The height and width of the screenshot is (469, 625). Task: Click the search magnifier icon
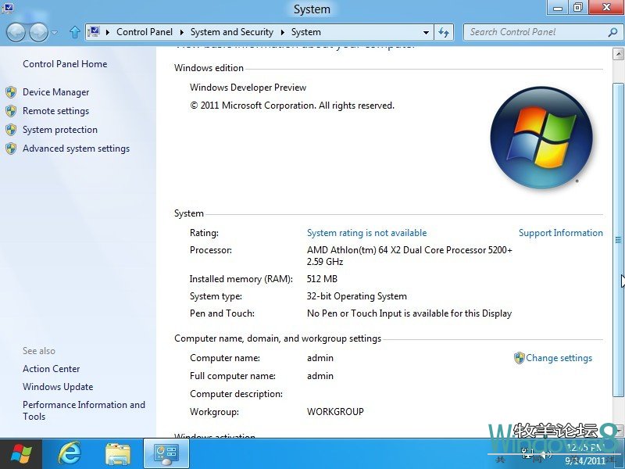click(x=612, y=32)
